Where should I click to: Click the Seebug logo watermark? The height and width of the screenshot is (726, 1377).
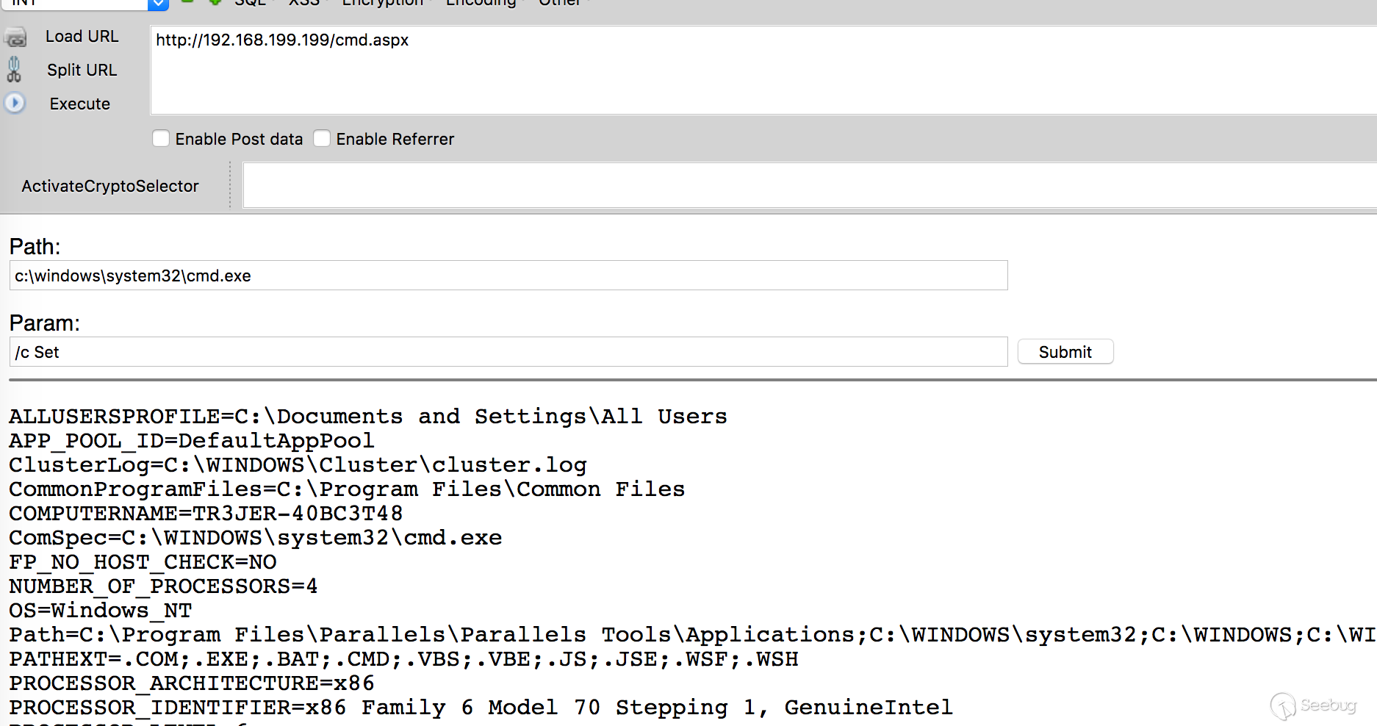coord(1313,705)
